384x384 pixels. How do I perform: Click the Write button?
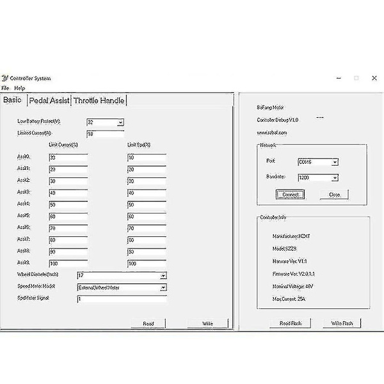coord(207,323)
